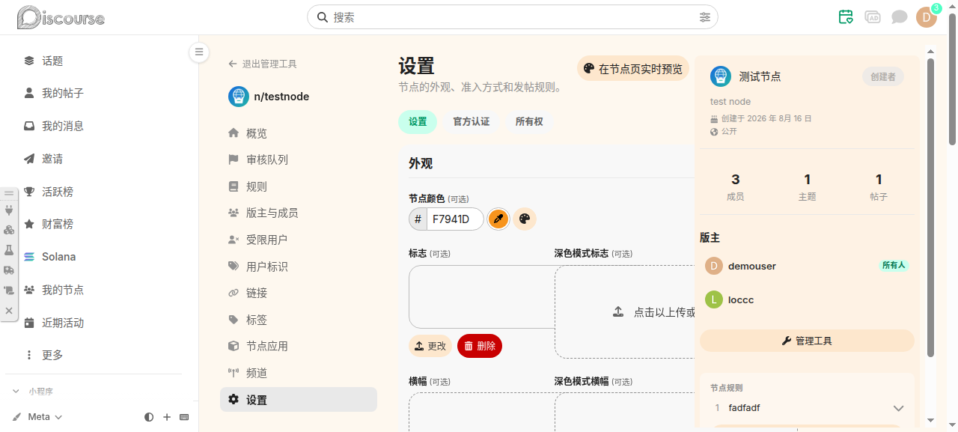Click the Discourse logo
Screen dimensions: 958x432
coord(61,17)
